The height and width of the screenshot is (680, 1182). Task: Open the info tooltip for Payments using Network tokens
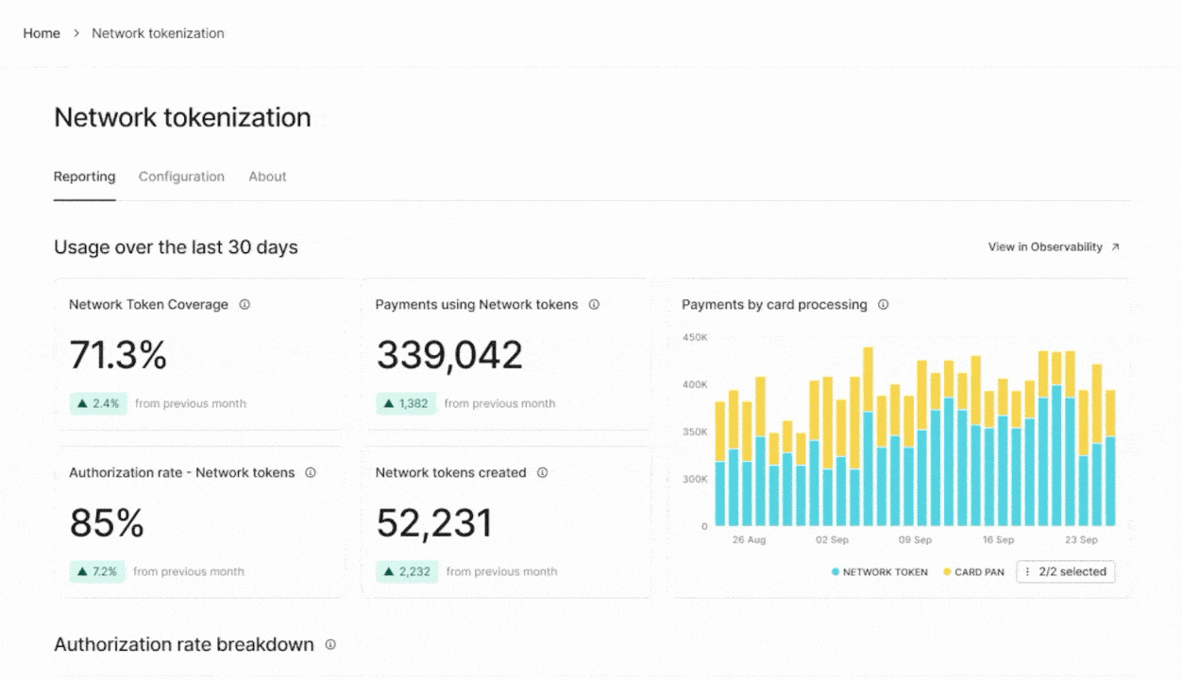[594, 304]
